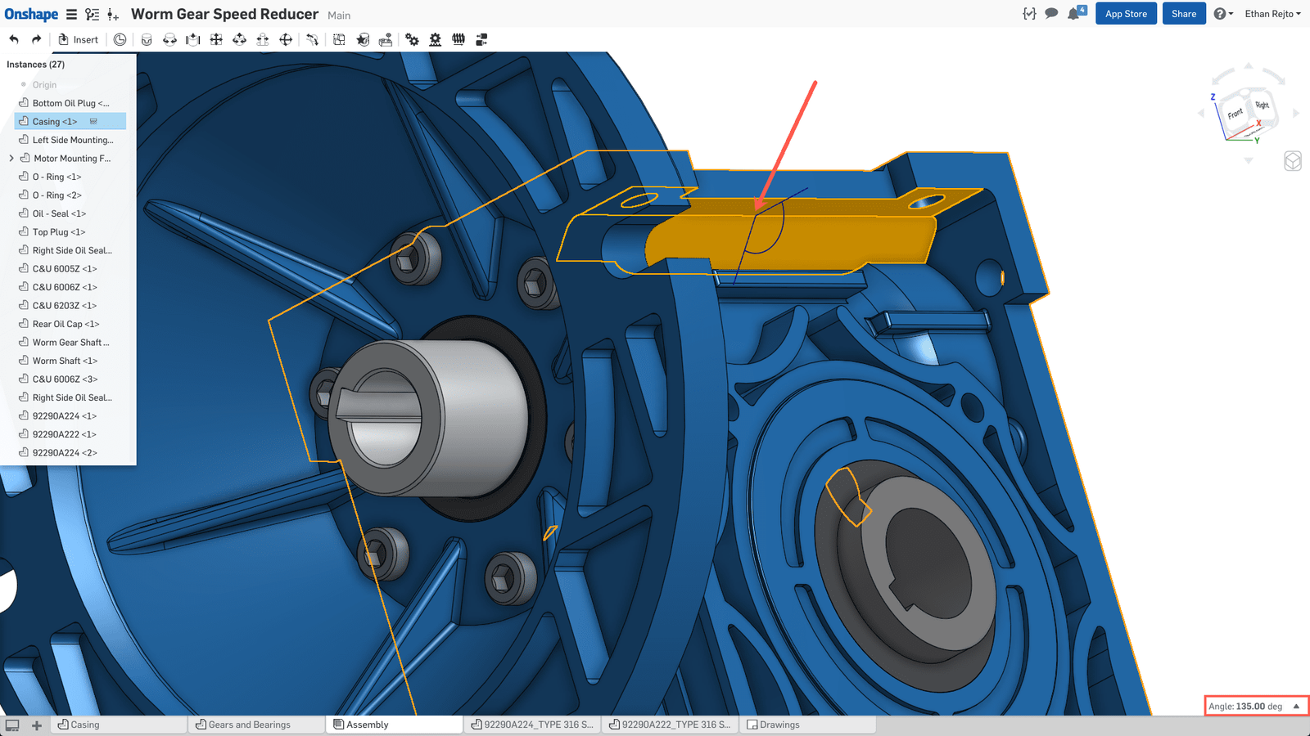Open the notifications bell

[1073, 14]
